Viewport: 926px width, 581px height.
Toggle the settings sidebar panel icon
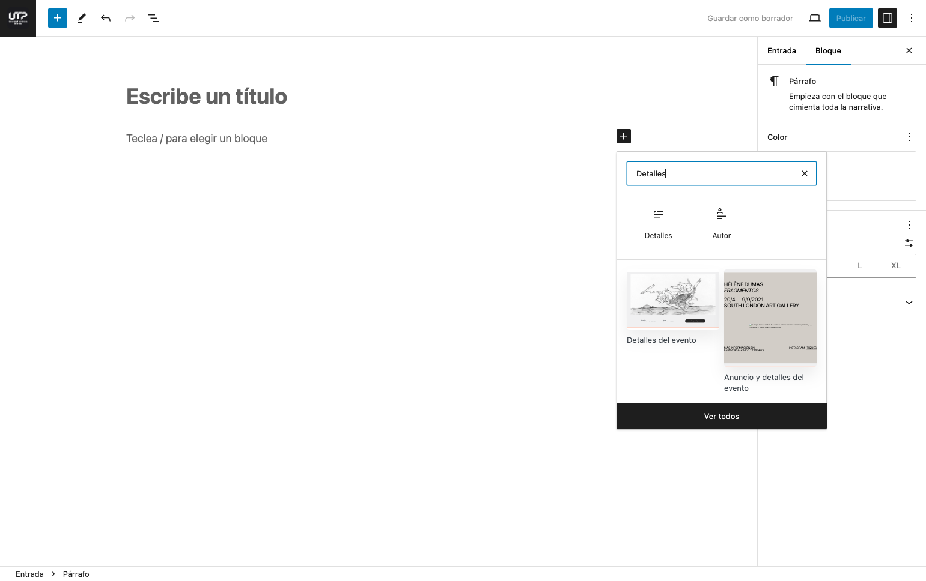(888, 18)
